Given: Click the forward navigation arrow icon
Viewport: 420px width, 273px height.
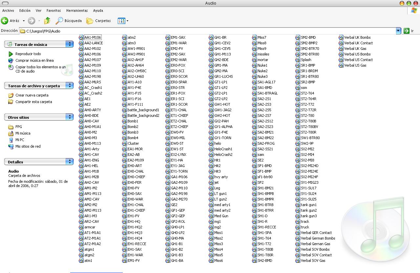Looking at the screenshot, I should (x=31, y=21).
